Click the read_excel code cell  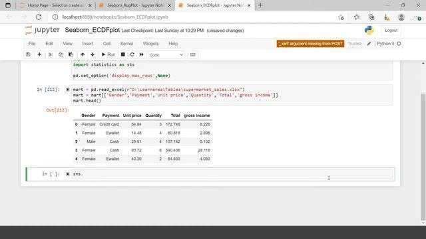click(232, 95)
